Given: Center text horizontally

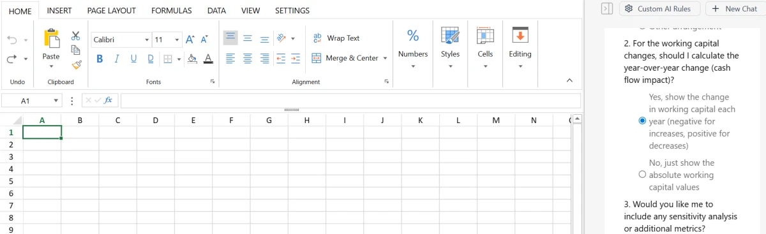Looking at the screenshot, I should click(x=248, y=58).
